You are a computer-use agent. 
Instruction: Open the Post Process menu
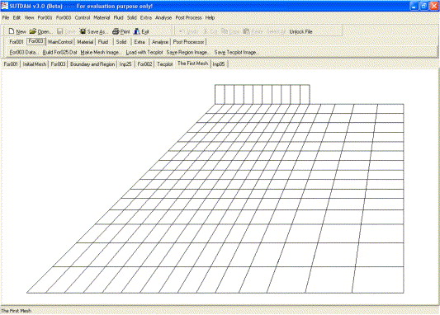pyautogui.click(x=188, y=17)
